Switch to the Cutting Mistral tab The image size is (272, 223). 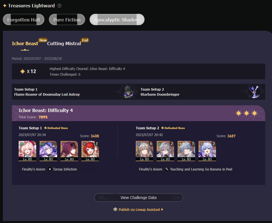64,43
